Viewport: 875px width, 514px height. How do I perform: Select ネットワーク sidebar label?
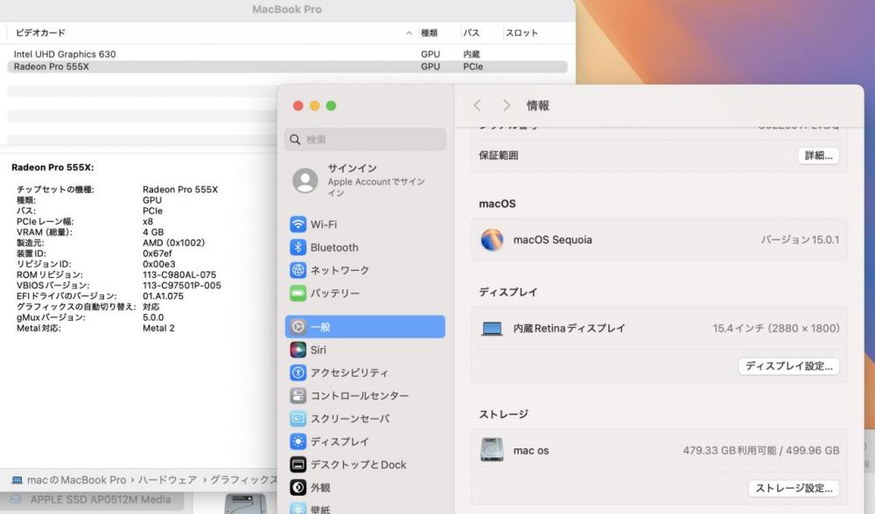click(339, 270)
